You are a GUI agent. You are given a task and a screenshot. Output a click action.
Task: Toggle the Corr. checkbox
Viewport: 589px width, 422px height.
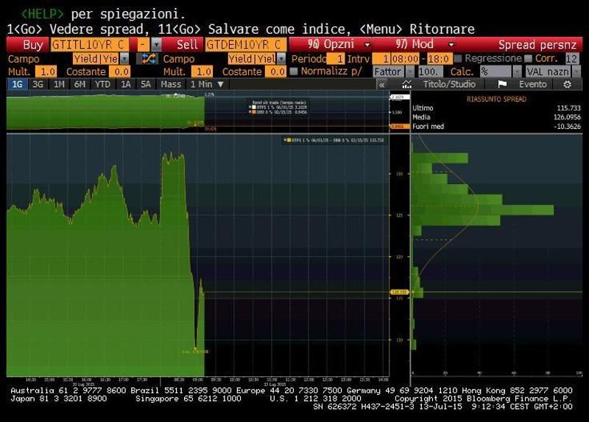point(528,58)
